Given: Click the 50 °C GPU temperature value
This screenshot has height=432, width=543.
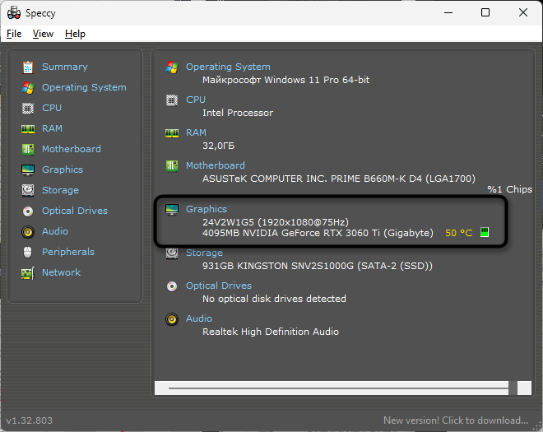Looking at the screenshot, I should 458,233.
